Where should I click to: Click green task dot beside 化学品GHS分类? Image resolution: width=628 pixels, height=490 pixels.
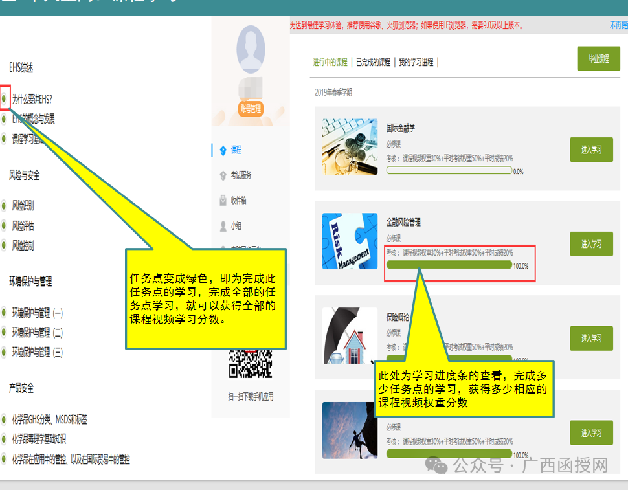tap(4, 419)
